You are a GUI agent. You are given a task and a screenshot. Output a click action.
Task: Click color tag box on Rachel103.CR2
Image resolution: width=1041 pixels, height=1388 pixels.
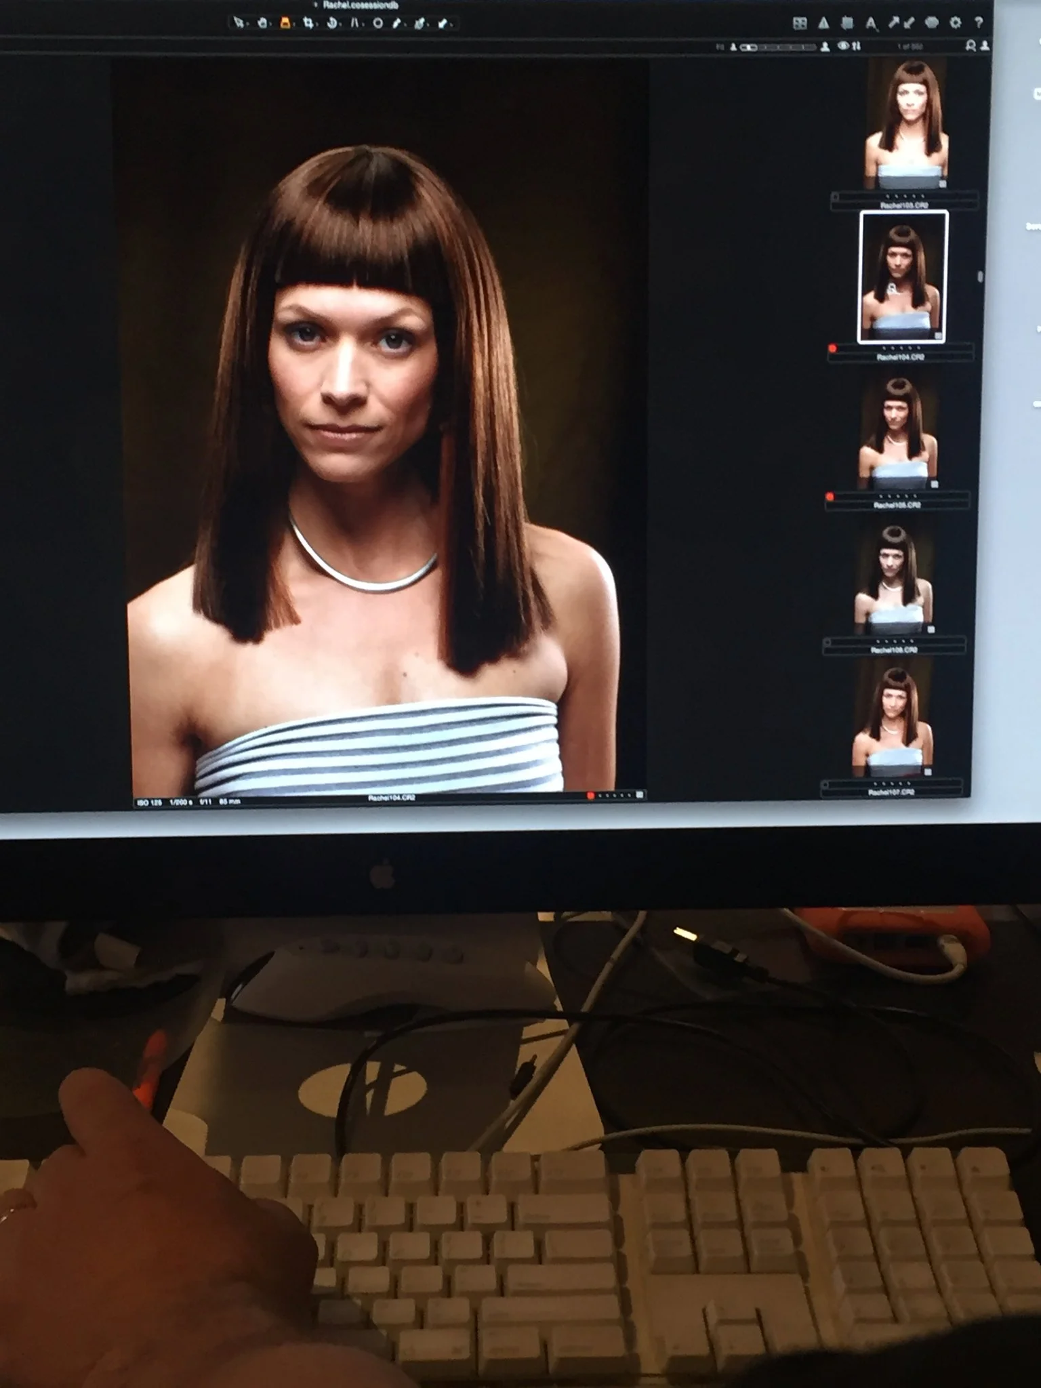(x=836, y=197)
